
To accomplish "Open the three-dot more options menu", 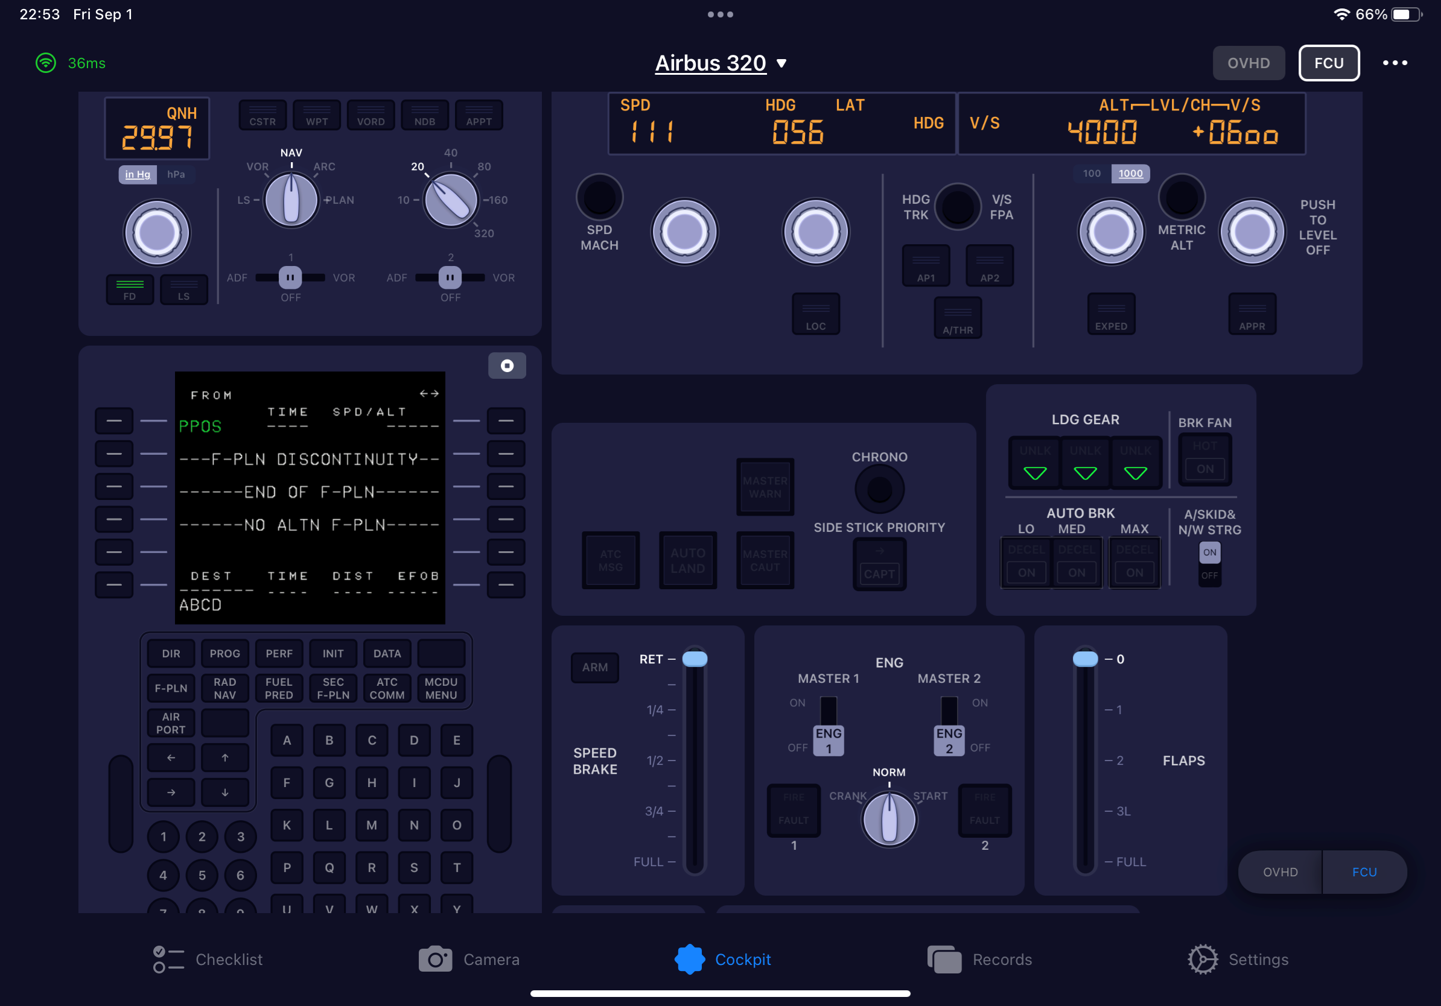I will [1395, 63].
